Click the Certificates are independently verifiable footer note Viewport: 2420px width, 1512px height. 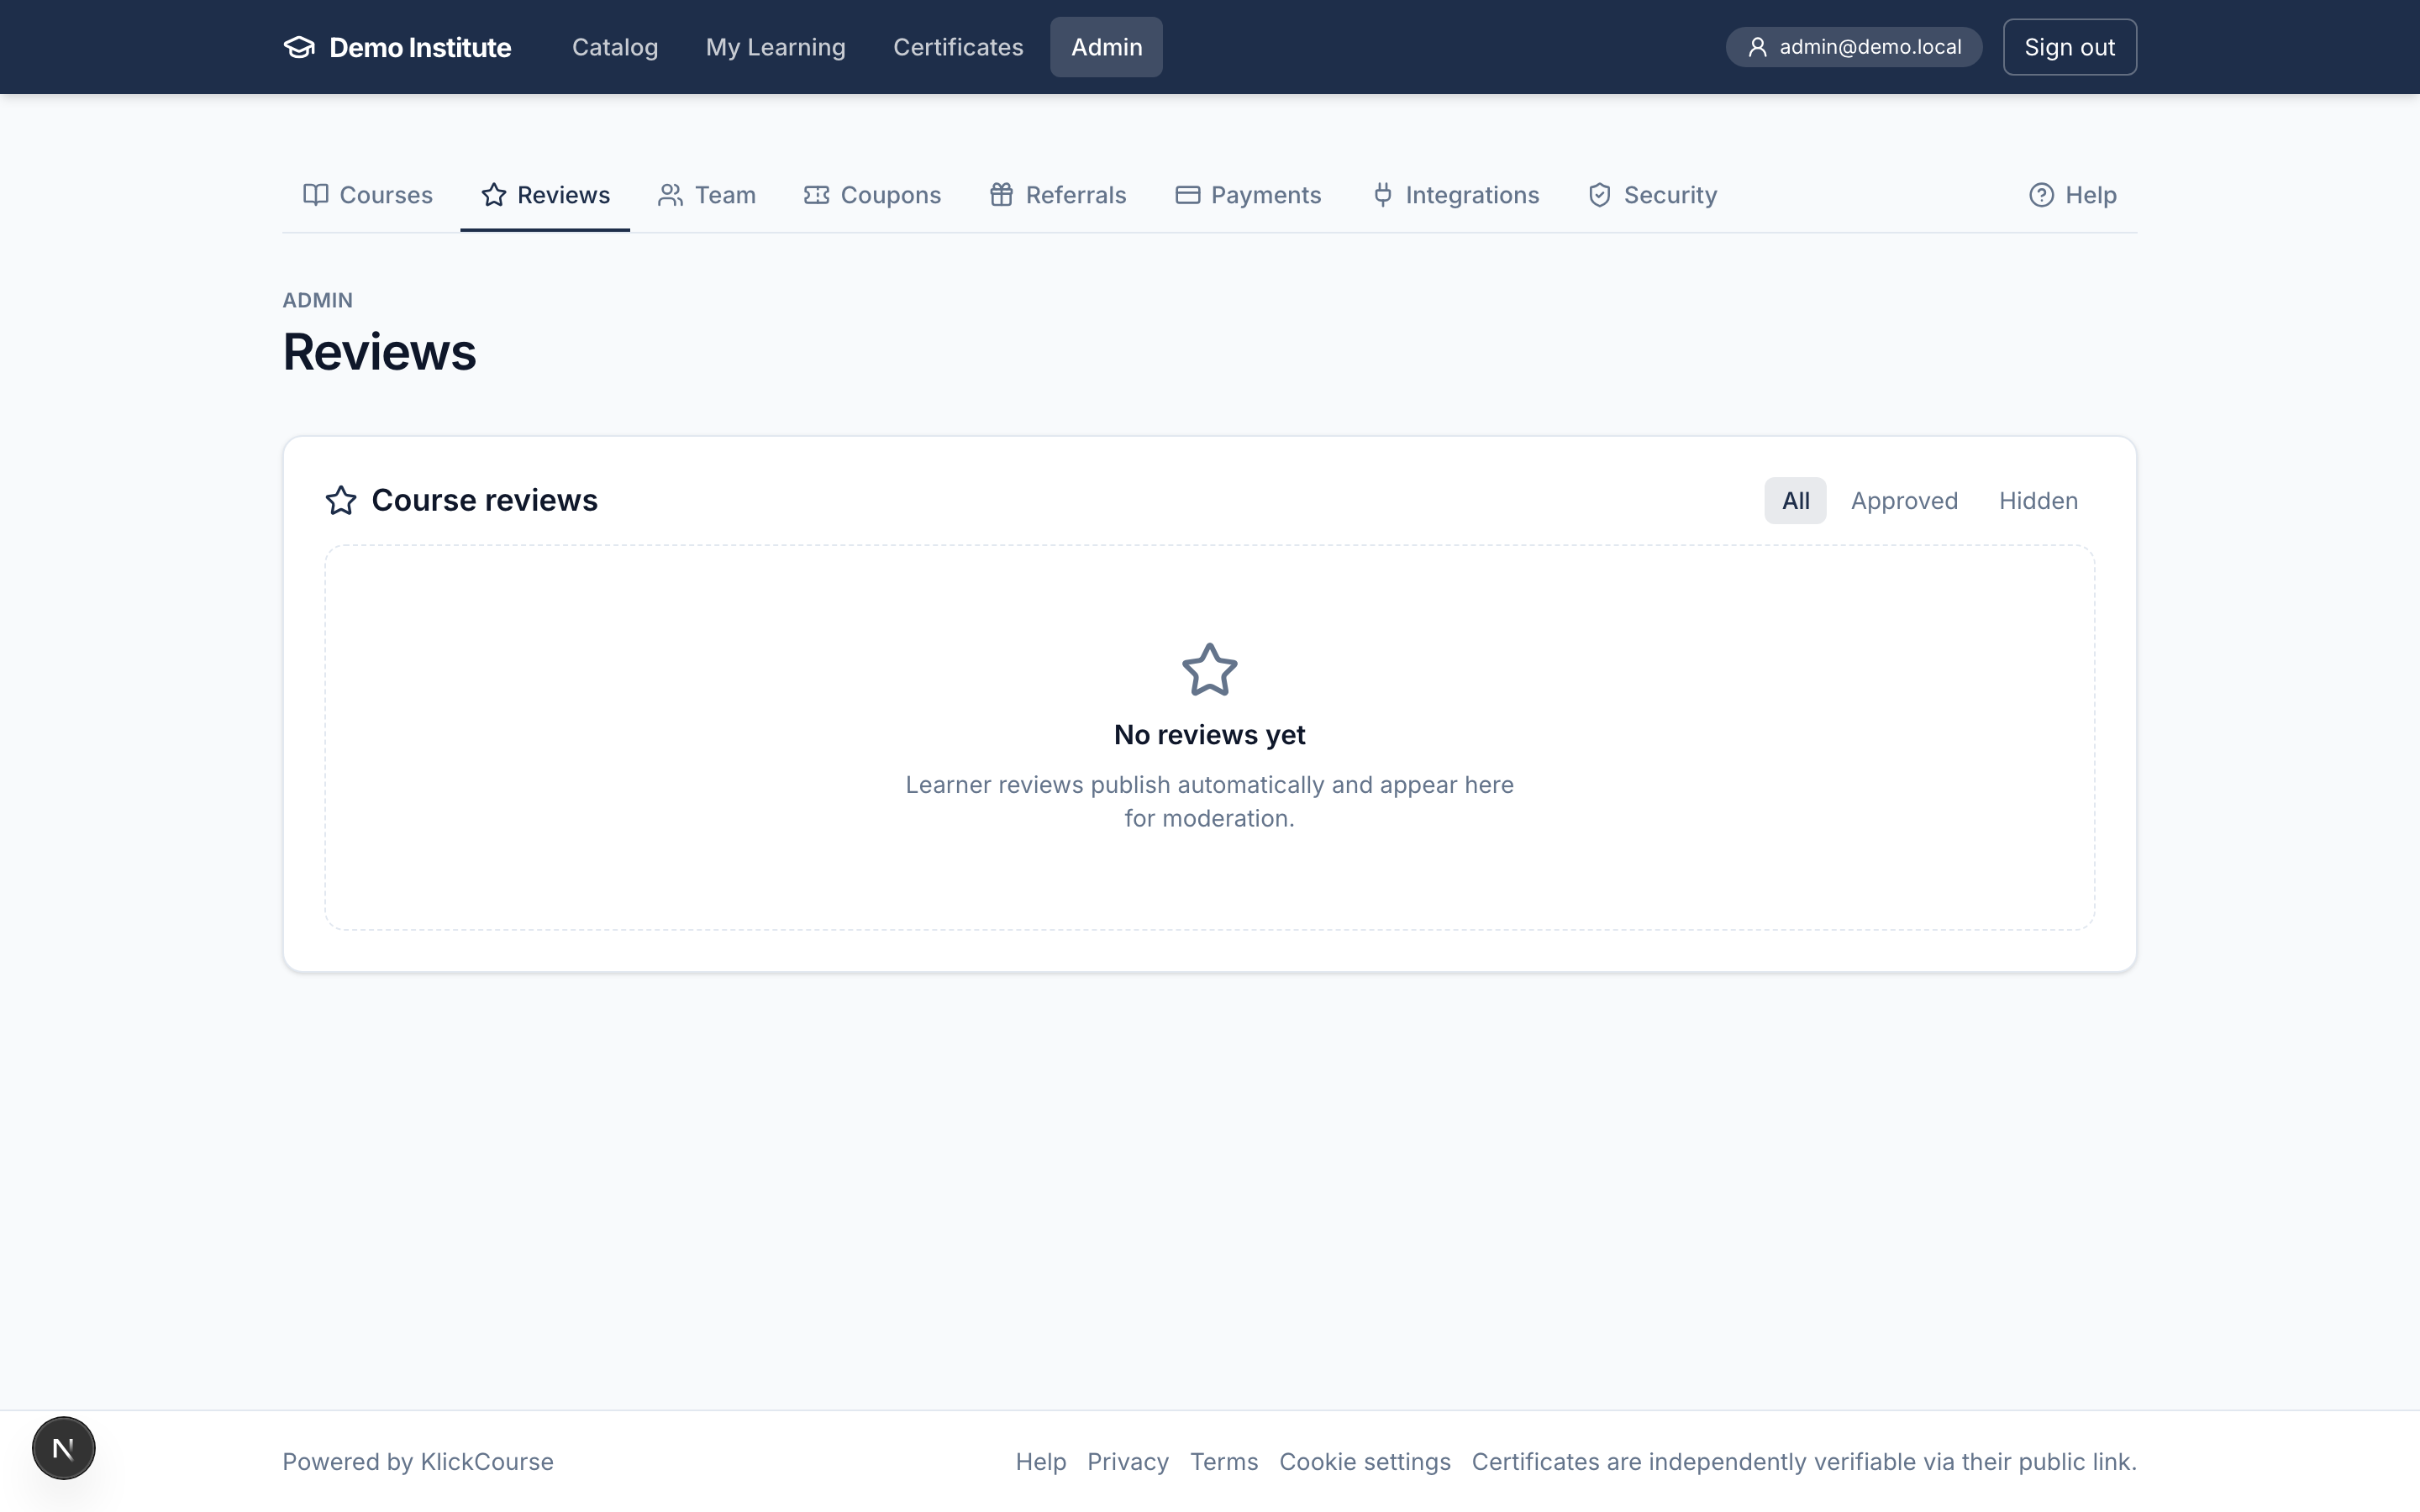(x=1804, y=1461)
